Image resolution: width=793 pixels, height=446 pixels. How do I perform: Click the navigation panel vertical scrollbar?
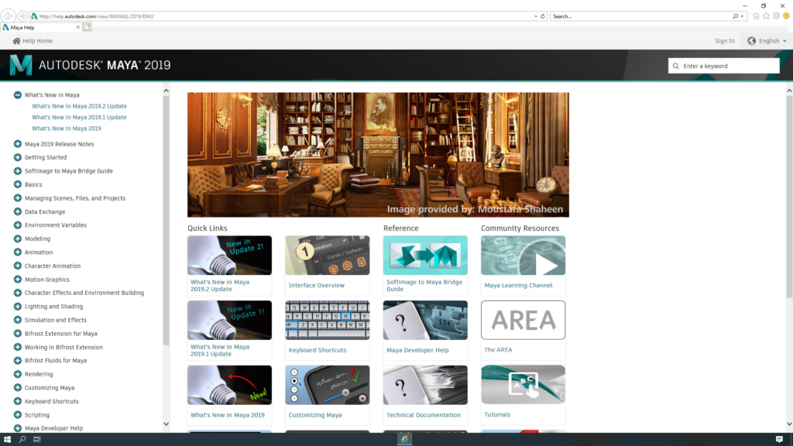pyautogui.click(x=166, y=232)
